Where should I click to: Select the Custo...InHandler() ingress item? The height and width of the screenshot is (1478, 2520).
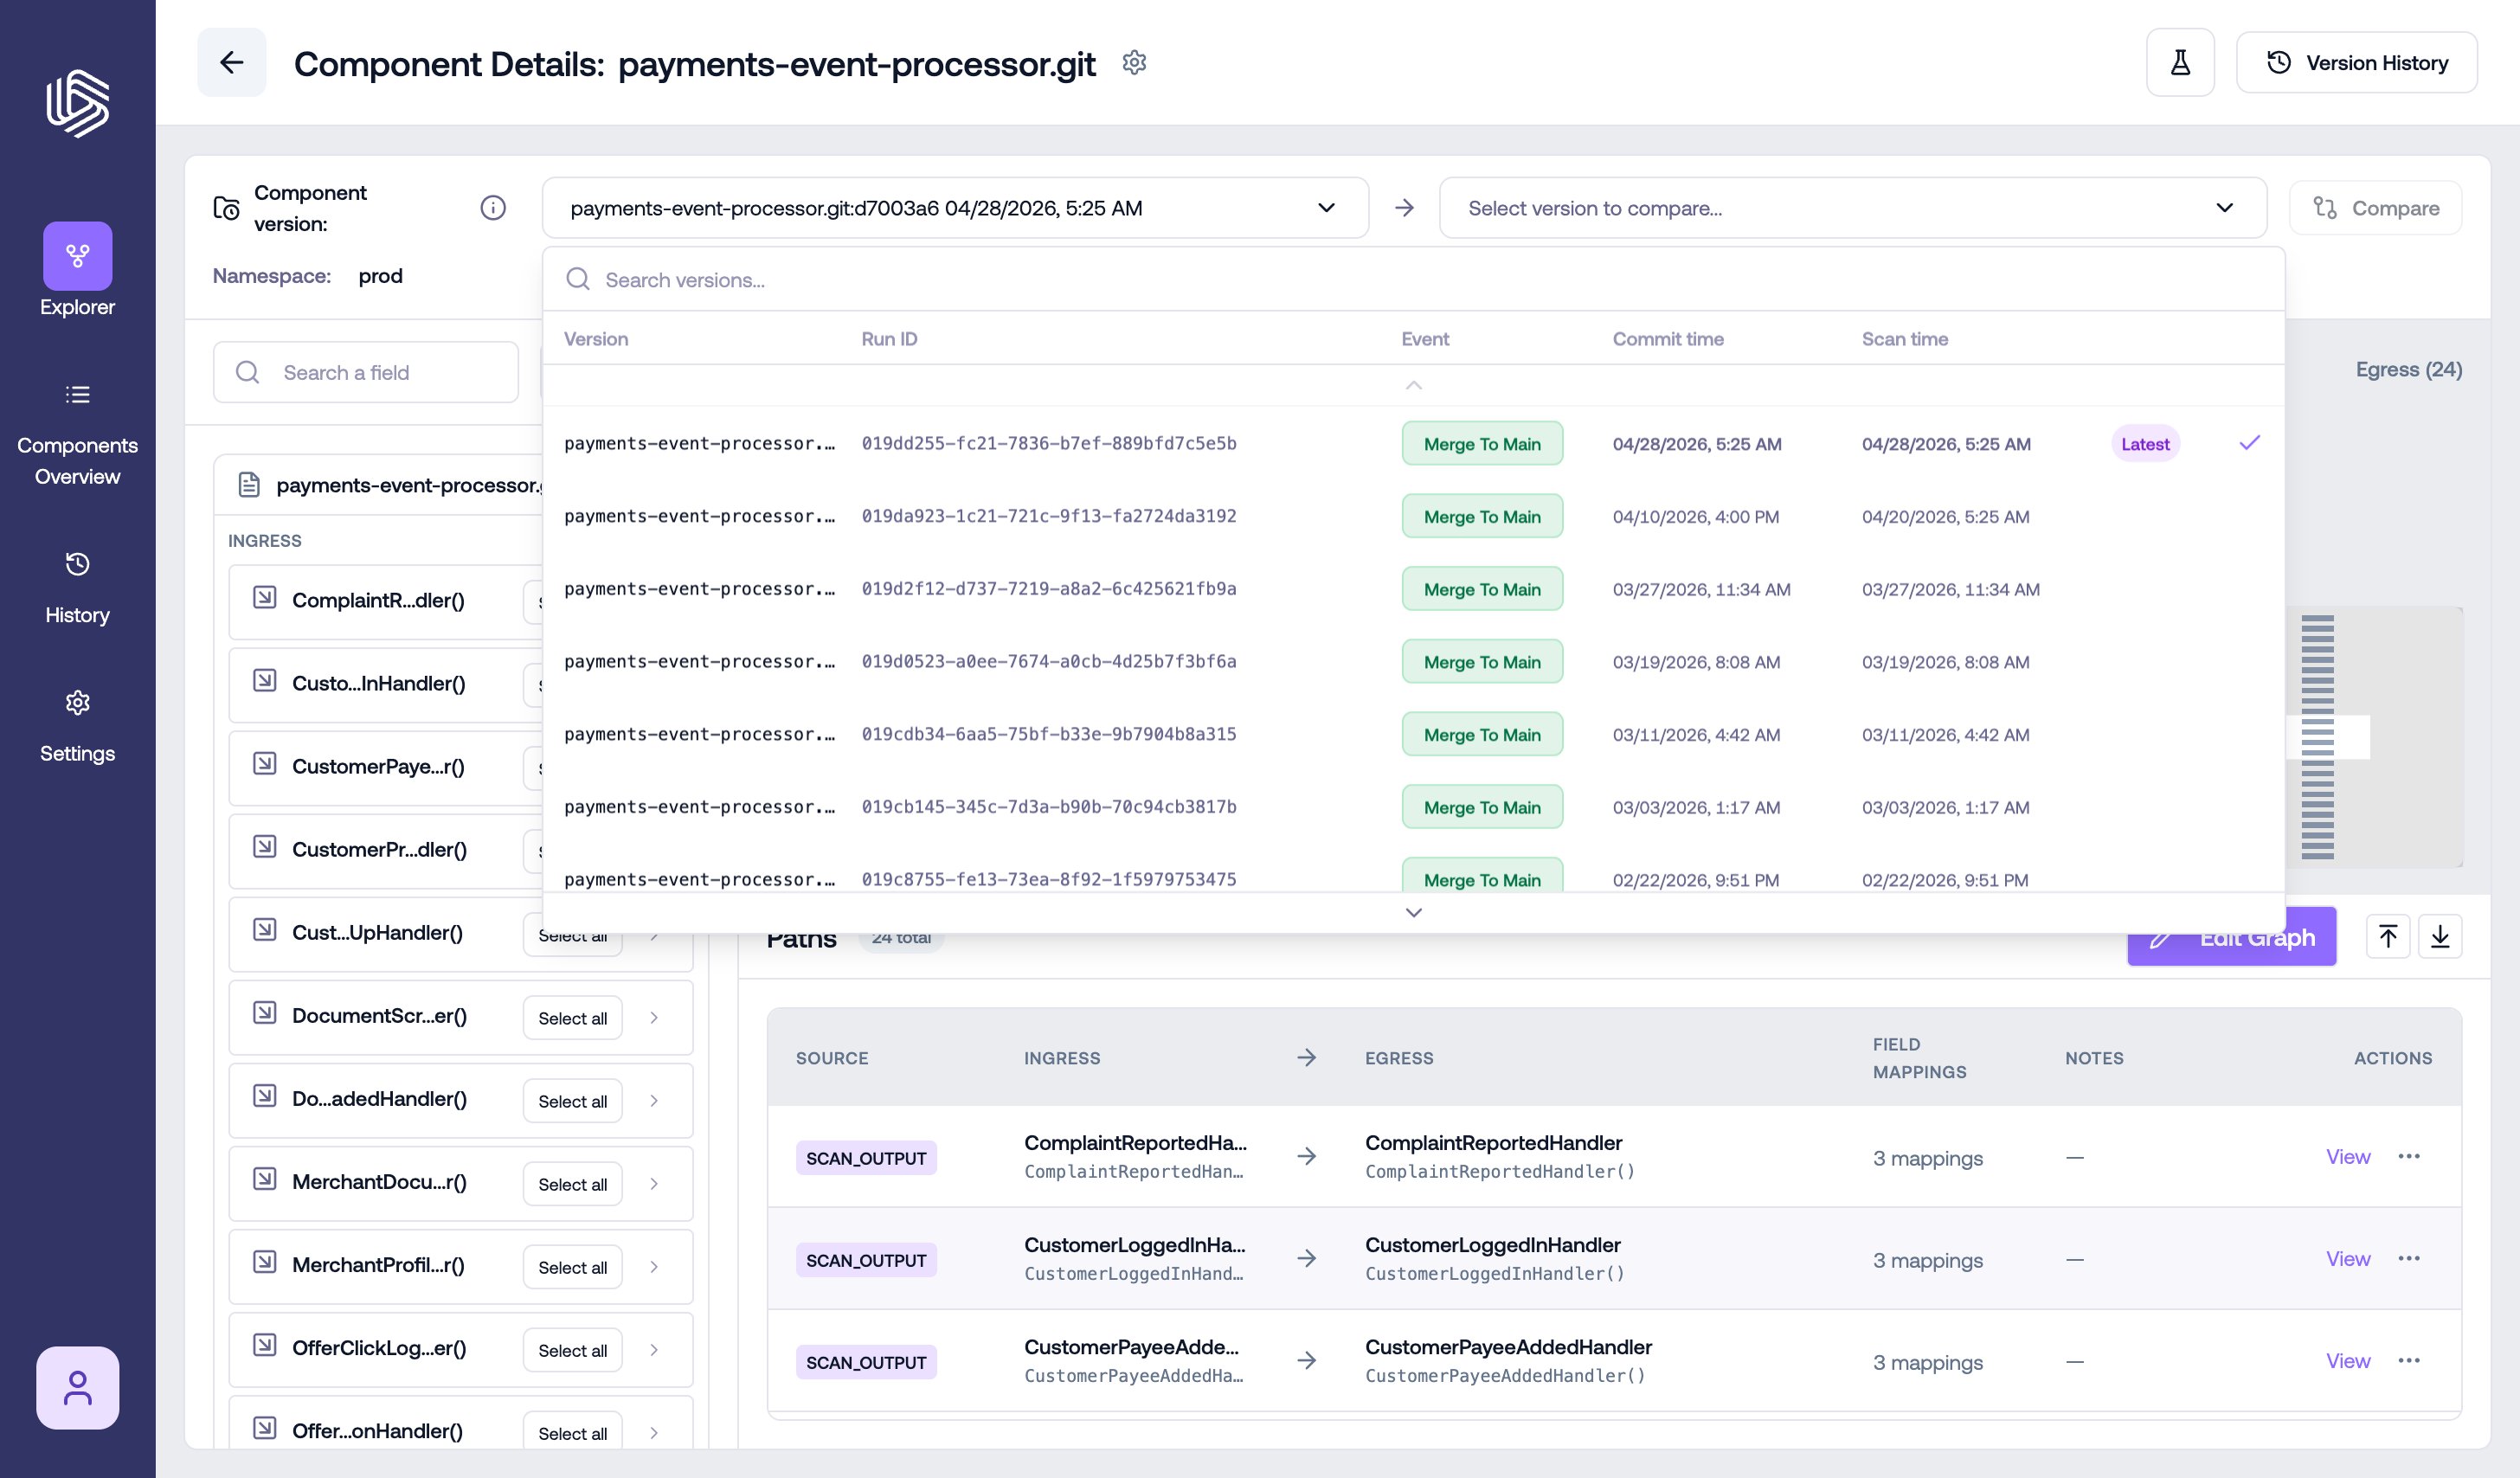(x=385, y=684)
